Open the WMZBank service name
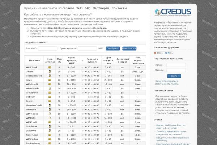 pyautogui.click(x=32, y=67)
